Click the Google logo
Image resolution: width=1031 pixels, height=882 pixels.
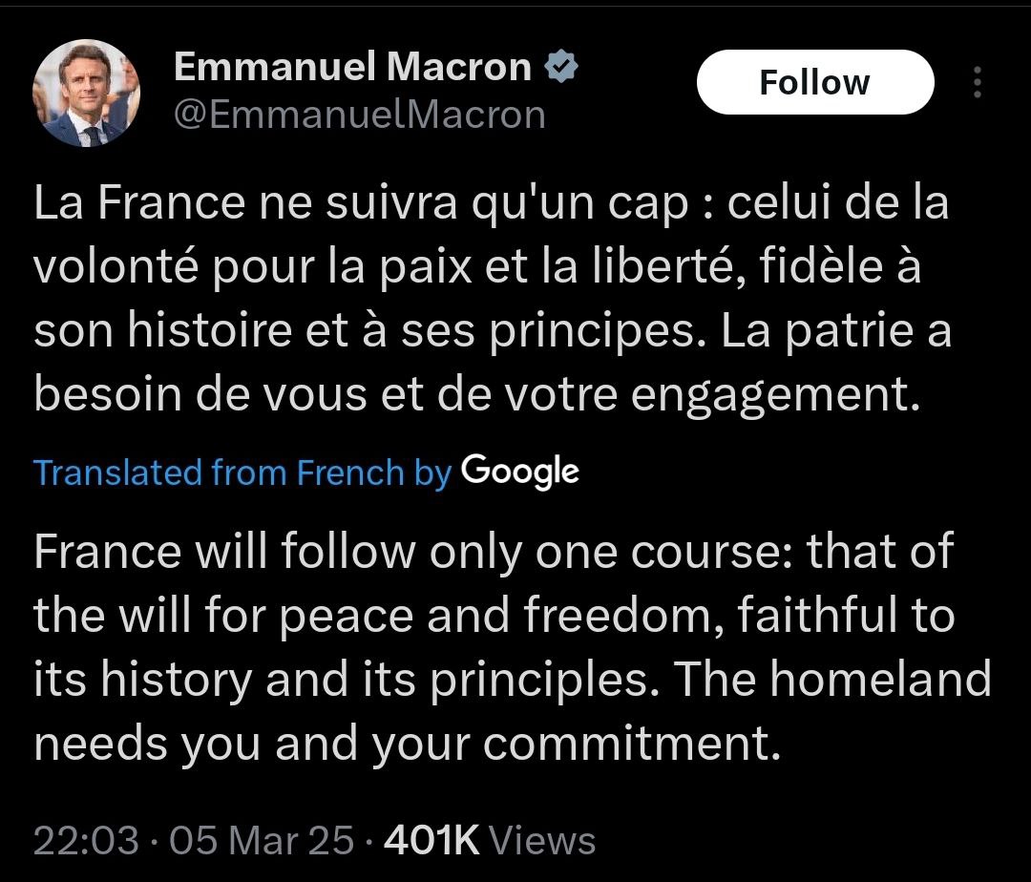(520, 471)
